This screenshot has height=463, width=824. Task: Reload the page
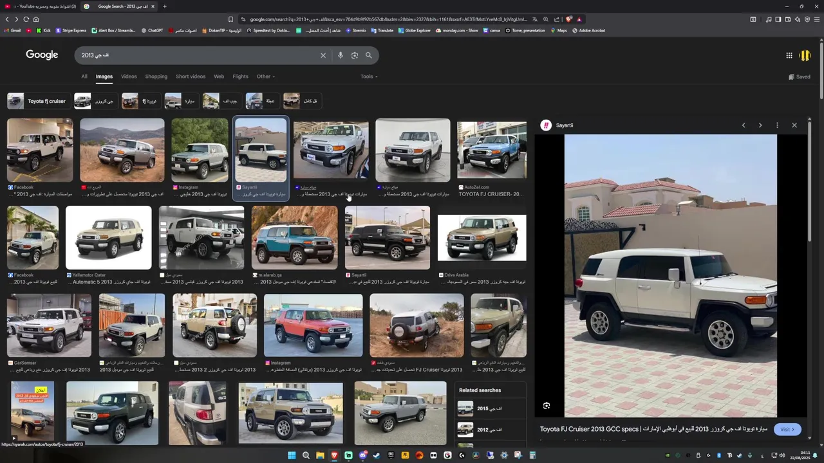tap(26, 19)
